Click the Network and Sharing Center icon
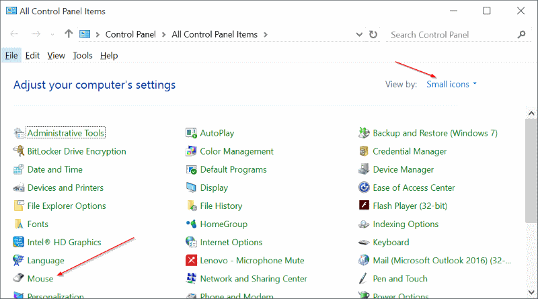538x299 pixels. [191, 278]
